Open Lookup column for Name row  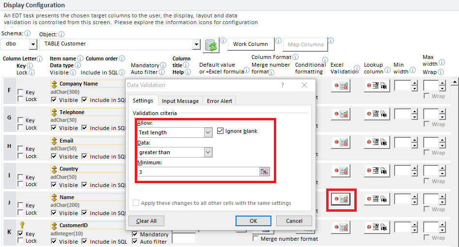pyautogui.click(x=377, y=200)
